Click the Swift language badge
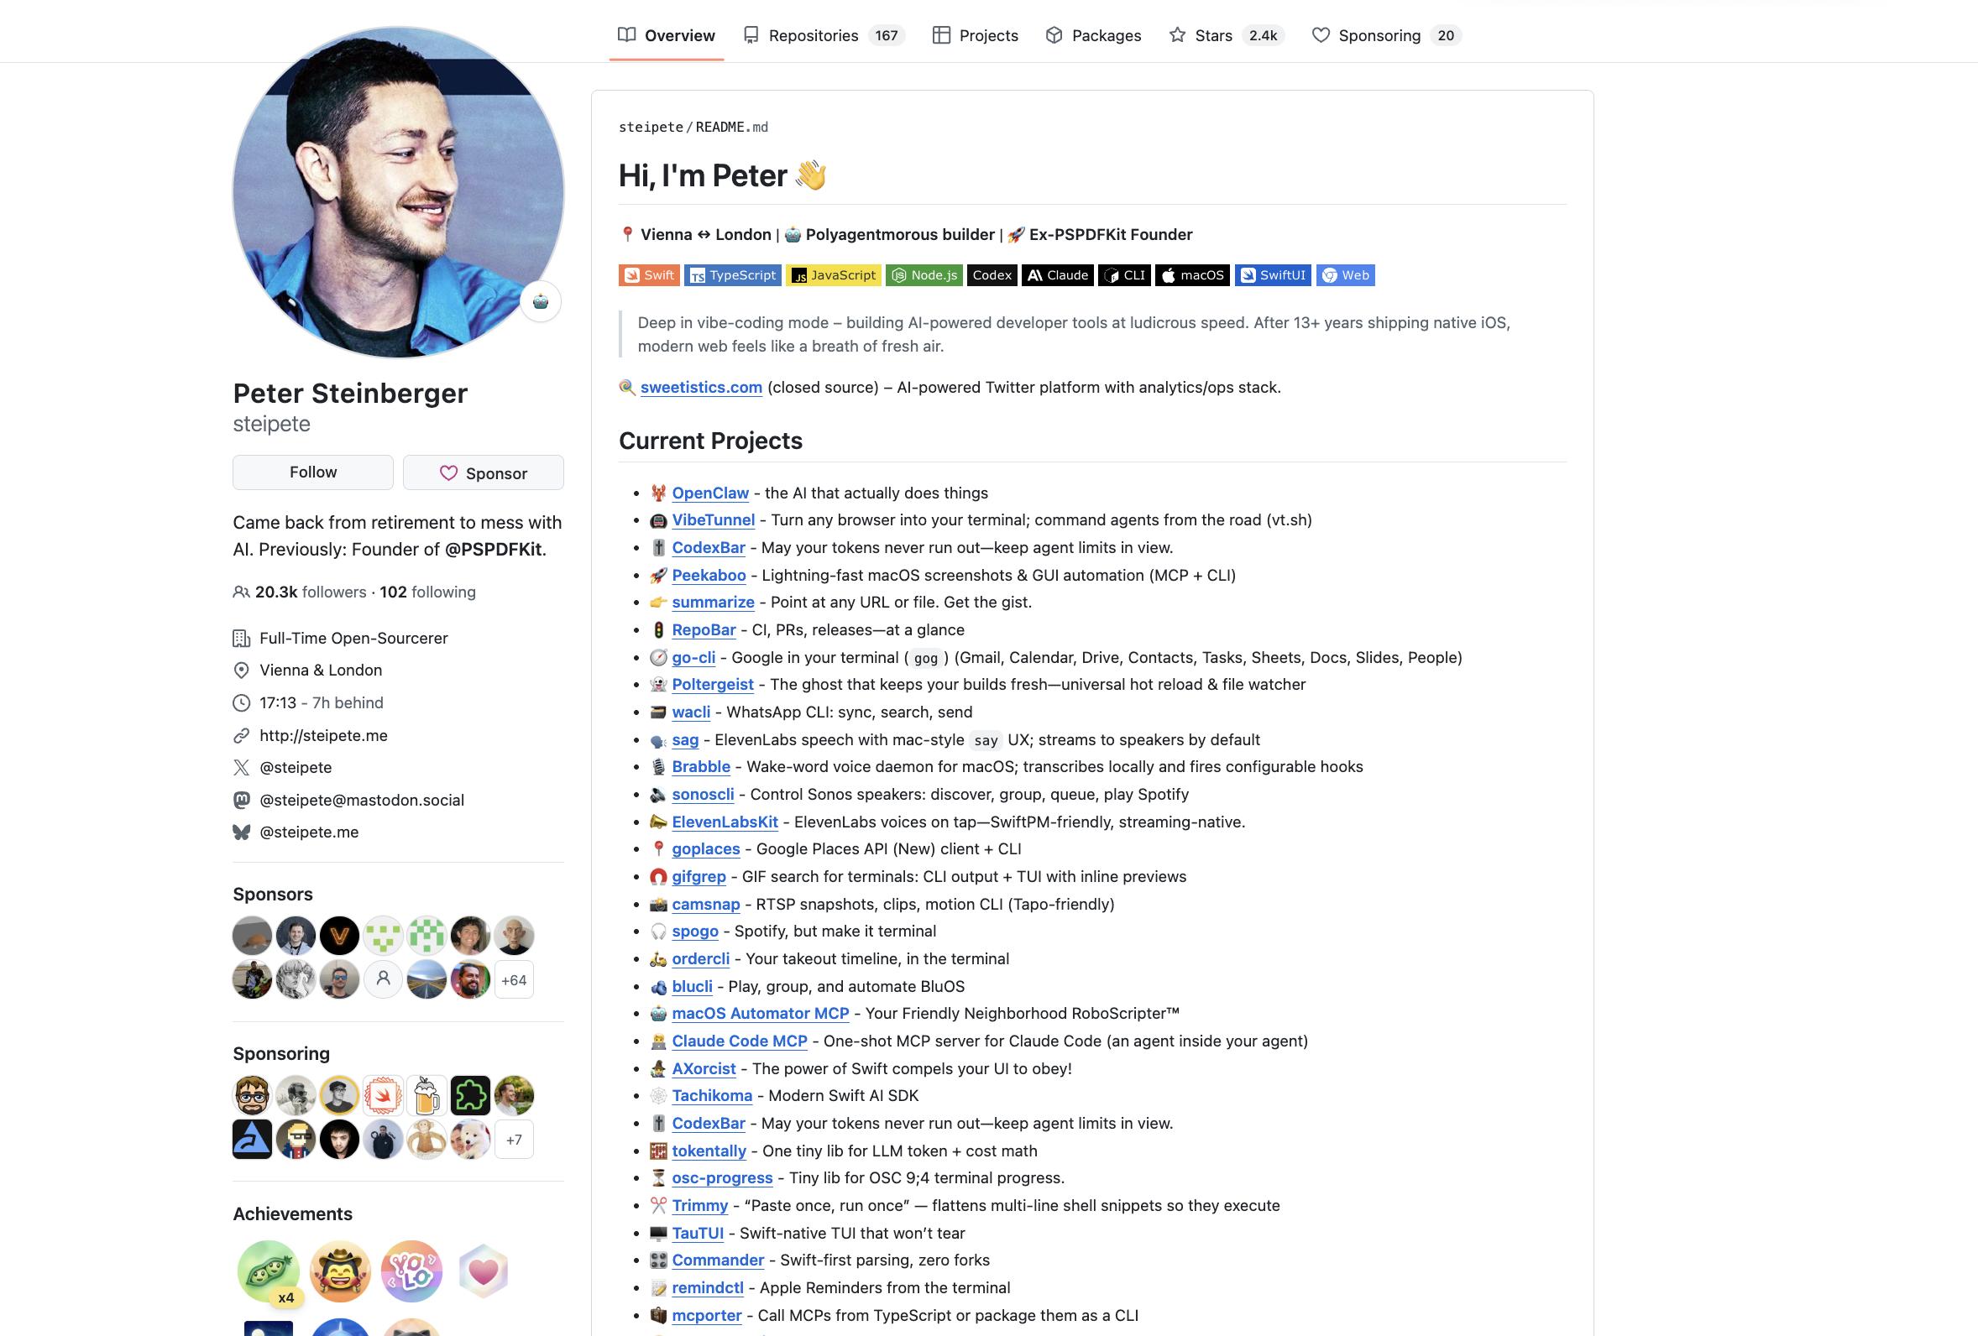Screen dimensions: 1978x1336 coord(648,275)
